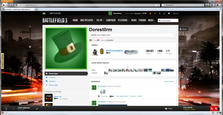This screenshot has height=115, width=223.
Task: Toggle the first red mute microphone button
Action: coord(212,109)
